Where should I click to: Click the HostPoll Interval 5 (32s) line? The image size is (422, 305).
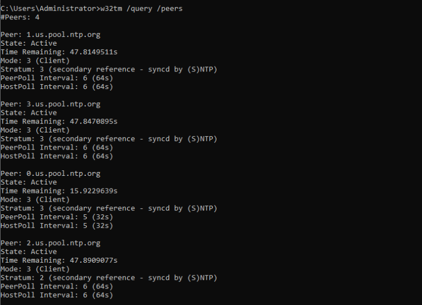point(57,226)
